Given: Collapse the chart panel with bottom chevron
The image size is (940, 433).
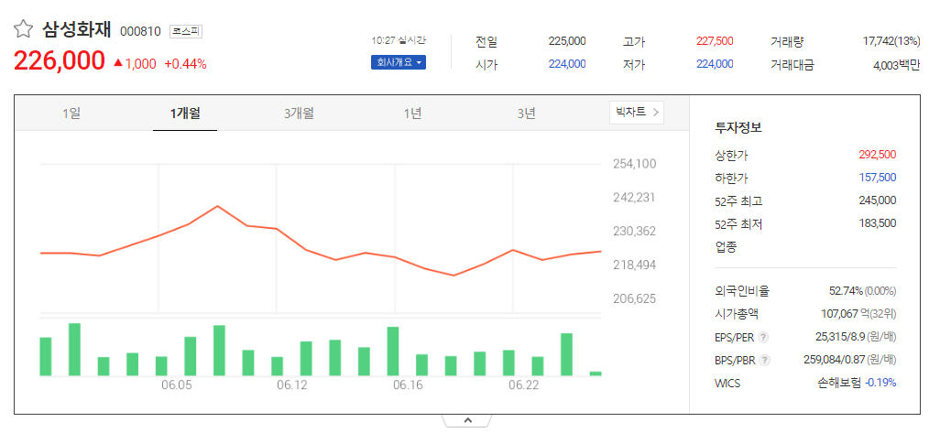Looking at the screenshot, I should coord(467,420).
